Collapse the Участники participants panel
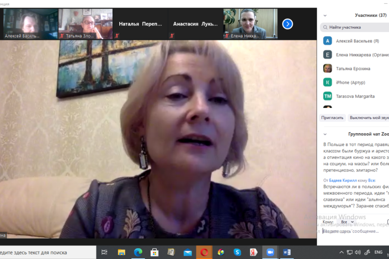Screen dimensions: 389x259 click(325, 15)
